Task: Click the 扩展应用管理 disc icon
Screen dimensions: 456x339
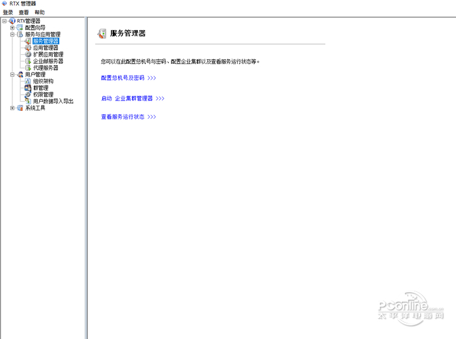Action: [28, 54]
